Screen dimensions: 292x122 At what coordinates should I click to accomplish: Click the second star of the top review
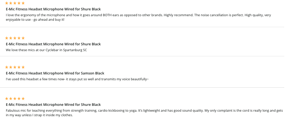[11, 3]
